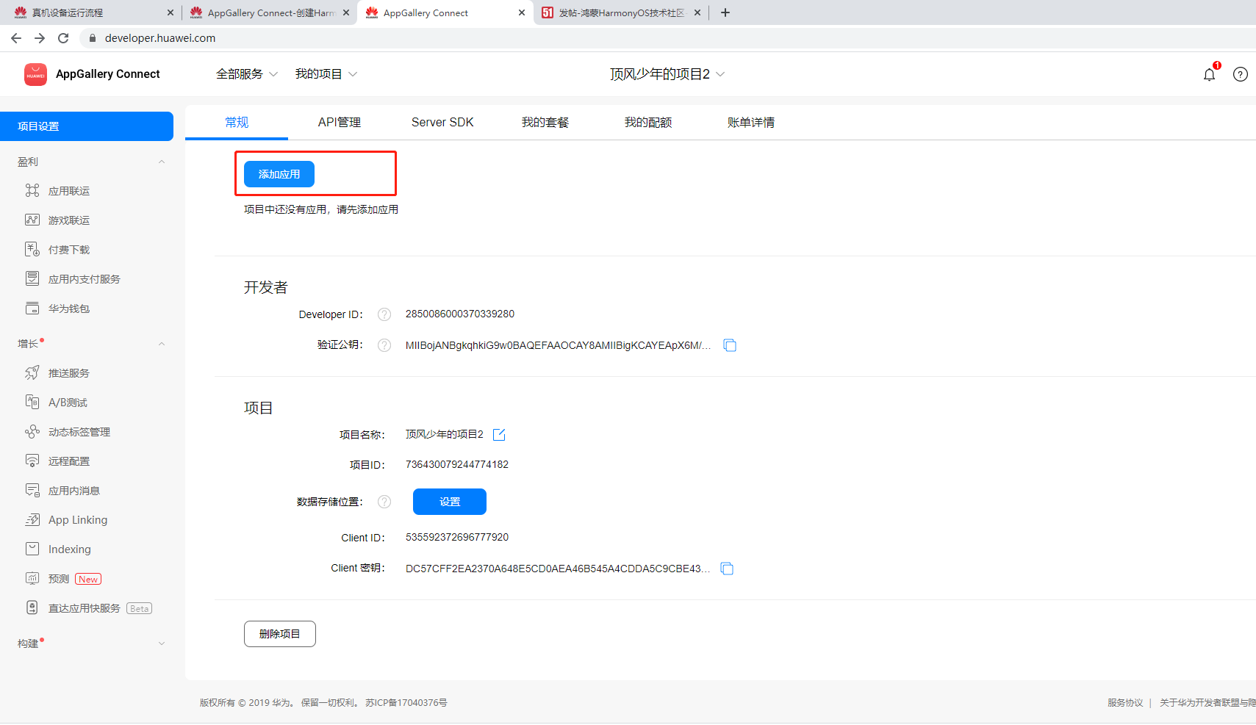Open the 服务协议 footer link

pos(1125,703)
